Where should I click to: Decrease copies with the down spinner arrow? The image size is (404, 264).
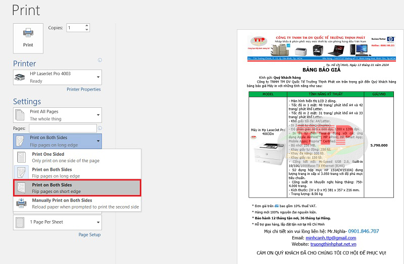[87, 30]
